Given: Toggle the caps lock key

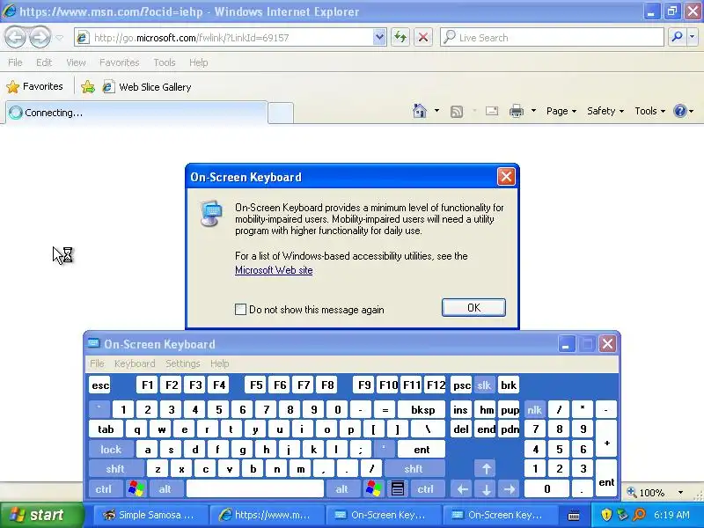Looking at the screenshot, I should pos(111,450).
